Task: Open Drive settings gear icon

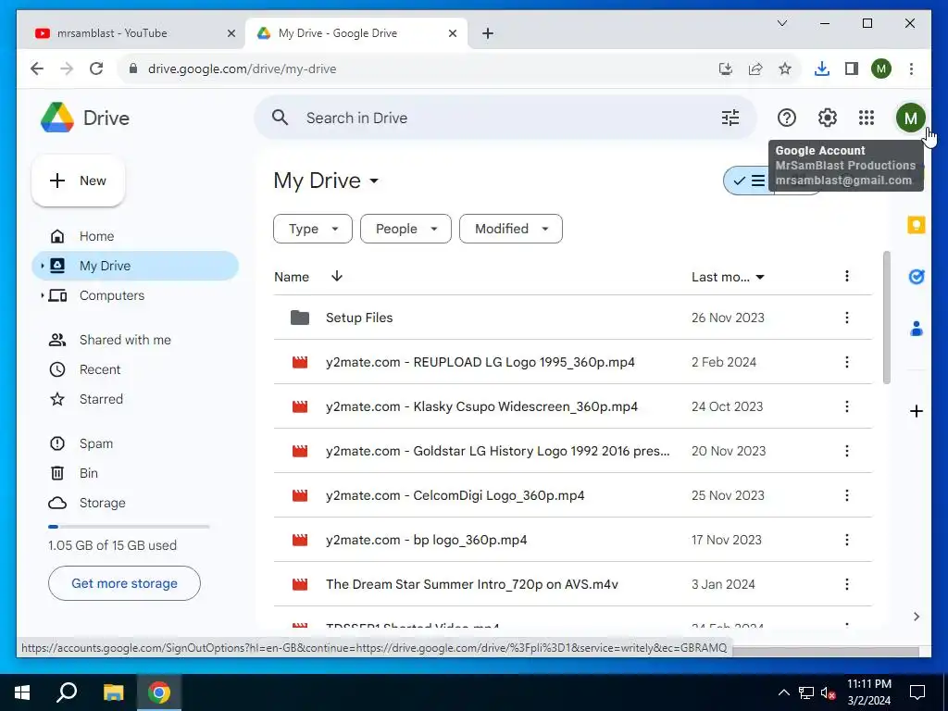Action: (x=827, y=118)
